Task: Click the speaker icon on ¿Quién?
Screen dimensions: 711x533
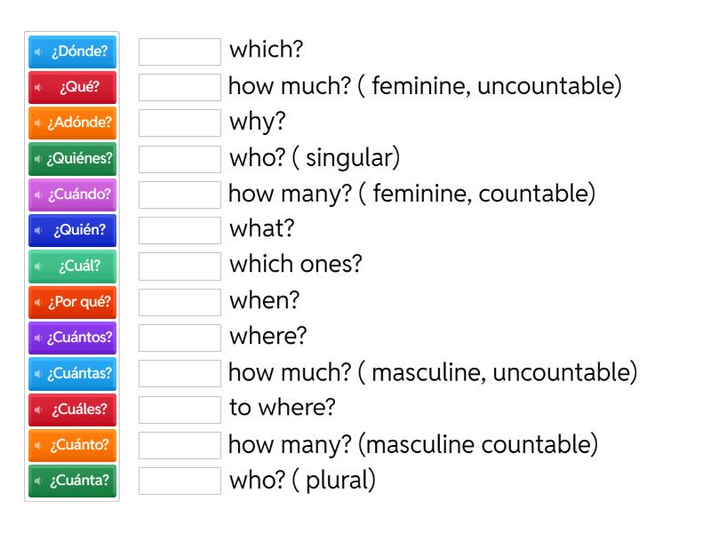Action: click(36, 230)
